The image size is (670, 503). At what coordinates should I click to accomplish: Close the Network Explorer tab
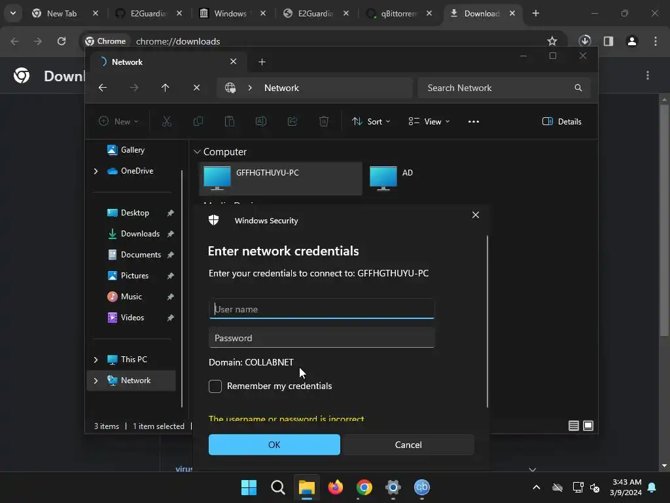pyautogui.click(x=234, y=62)
